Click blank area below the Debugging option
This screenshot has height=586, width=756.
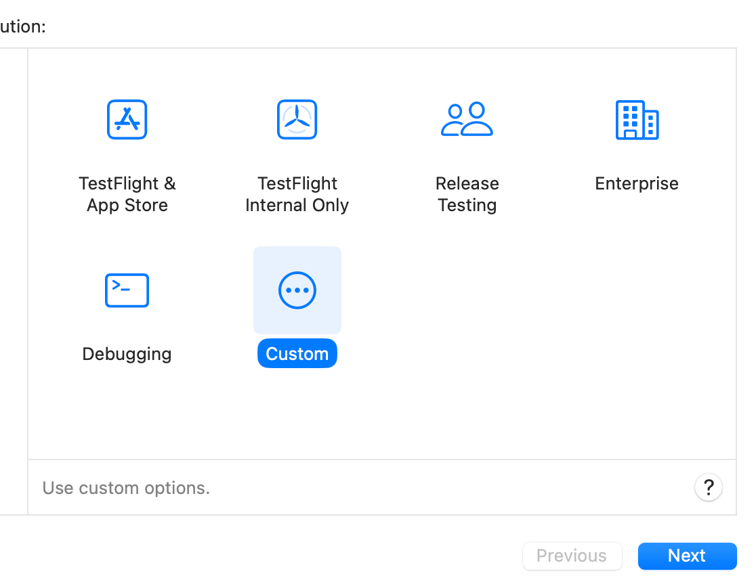tap(127, 413)
